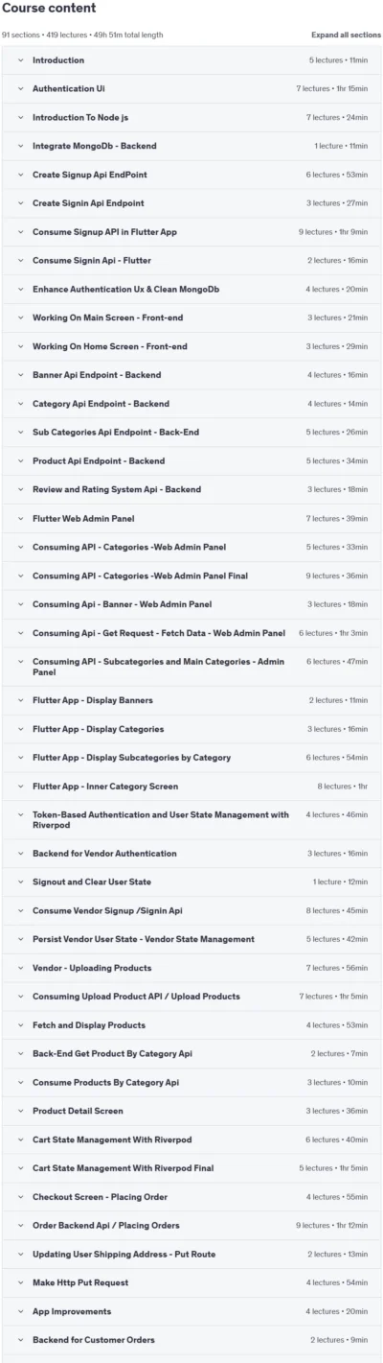The width and height of the screenshot is (383, 1363).
Task: Click chevron icon for Flutter App - Display Banners
Action: click(20, 700)
